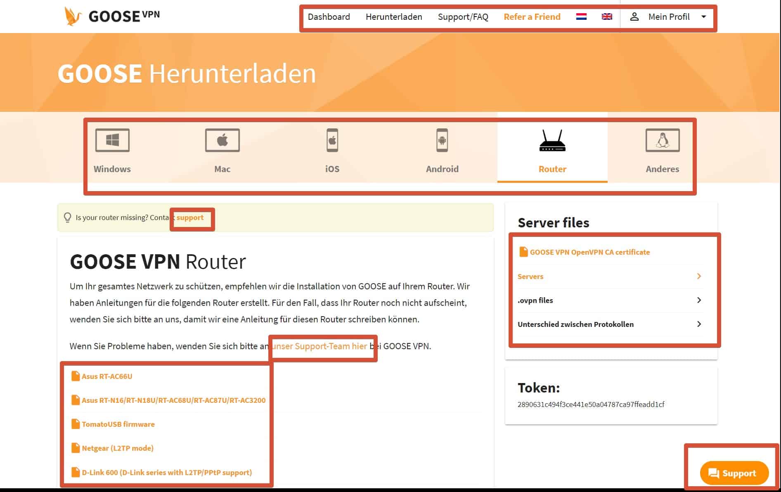Image resolution: width=781 pixels, height=492 pixels.
Task: Expand the Servers row
Action: [x=610, y=276]
